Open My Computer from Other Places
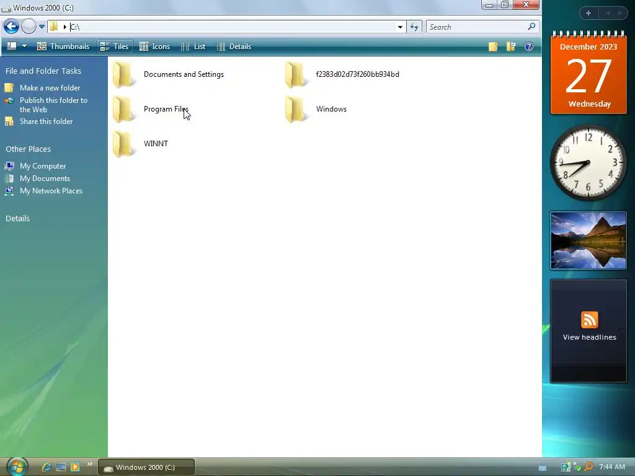The height and width of the screenshot is (476, 635). 43,166
